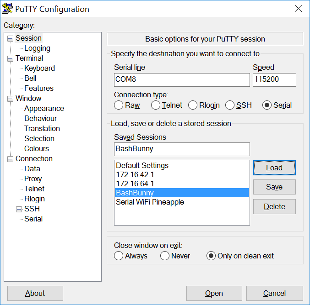Select the Proxy category

[33, 179]
